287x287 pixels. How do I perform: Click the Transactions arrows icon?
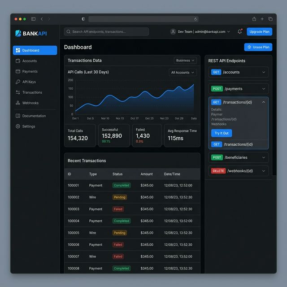pos(18,92)
